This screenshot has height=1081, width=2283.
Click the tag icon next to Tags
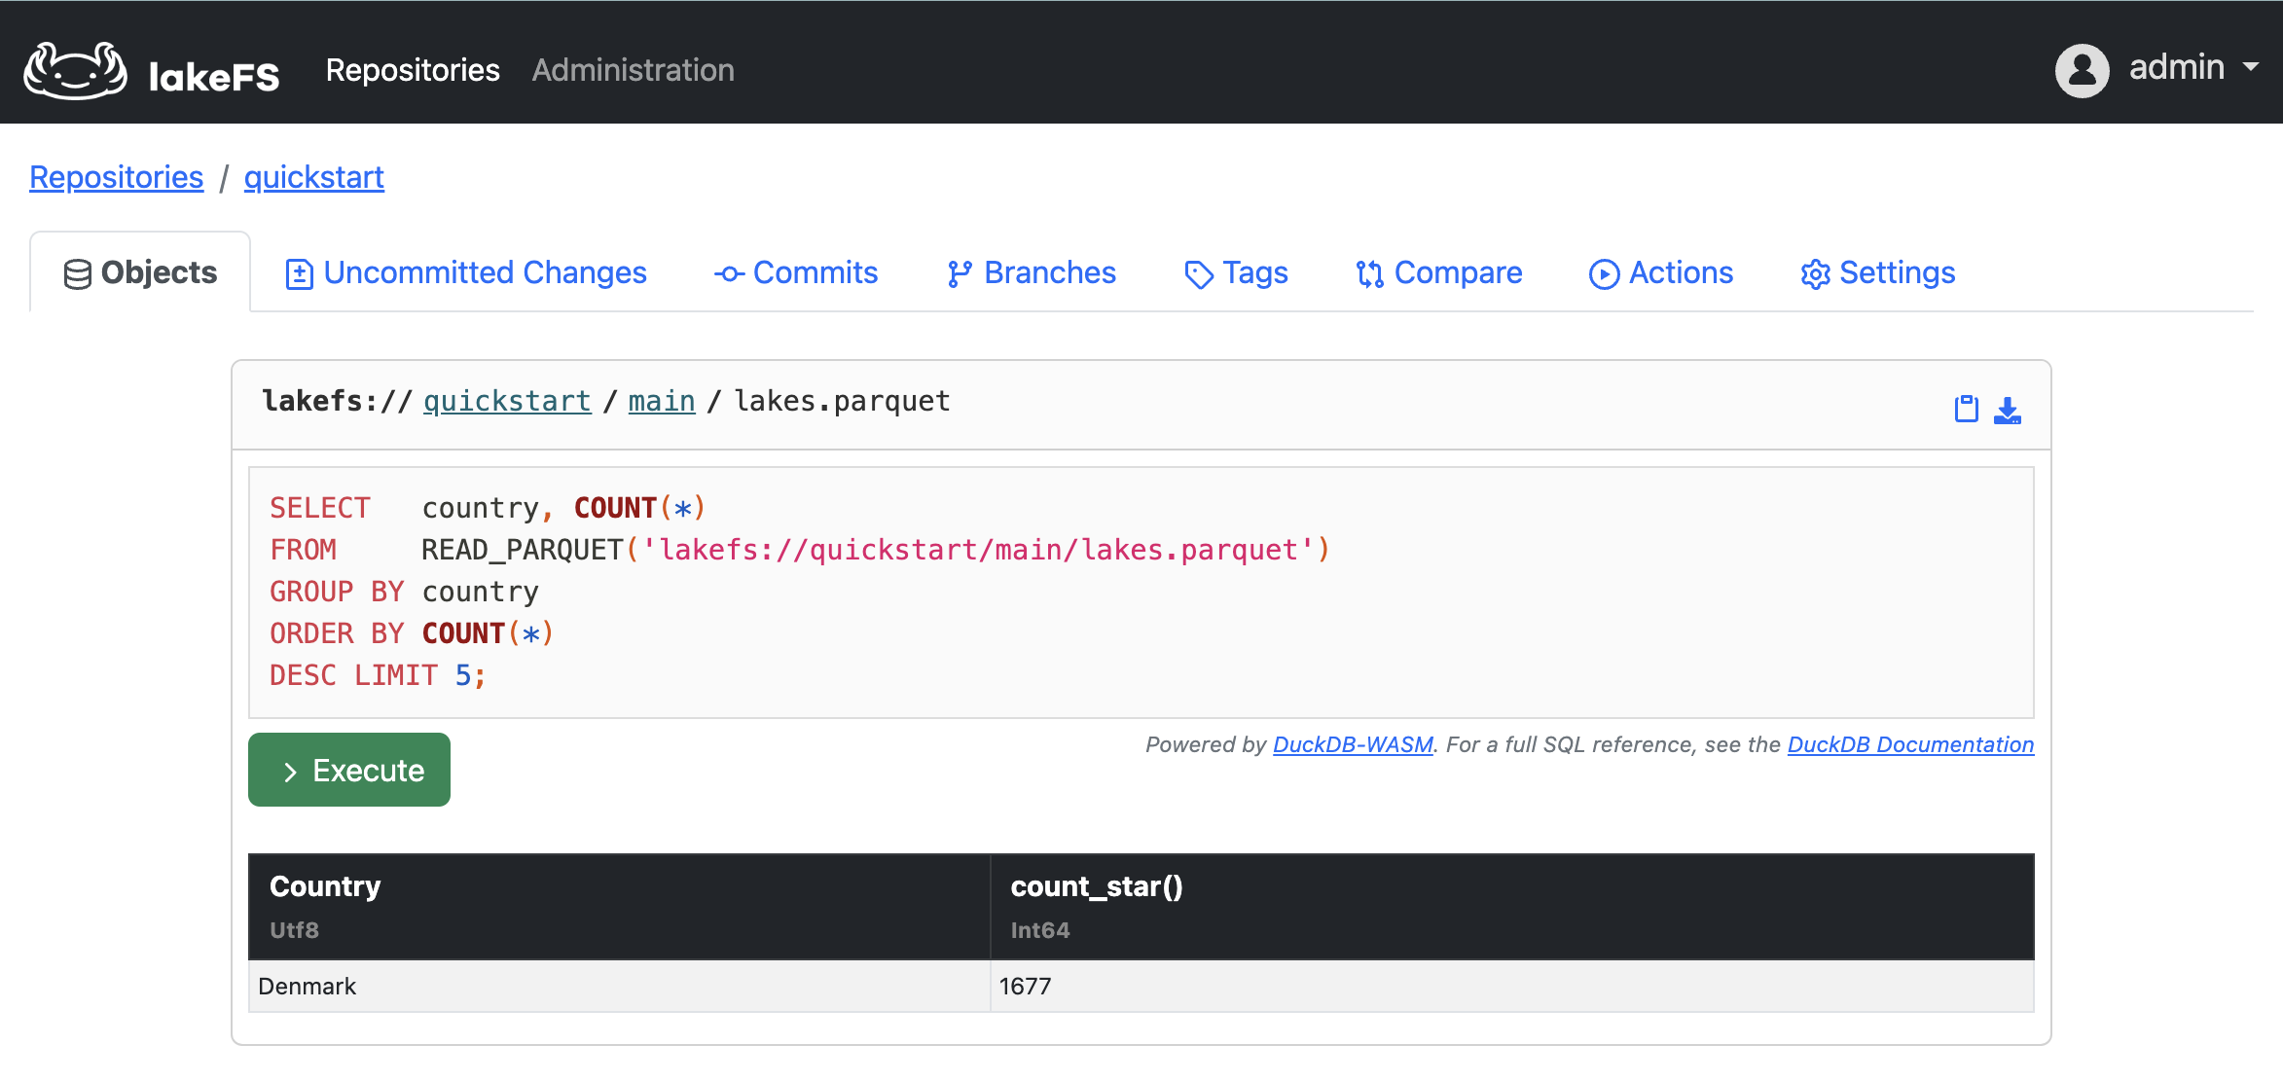click(x=1198, y=273)
